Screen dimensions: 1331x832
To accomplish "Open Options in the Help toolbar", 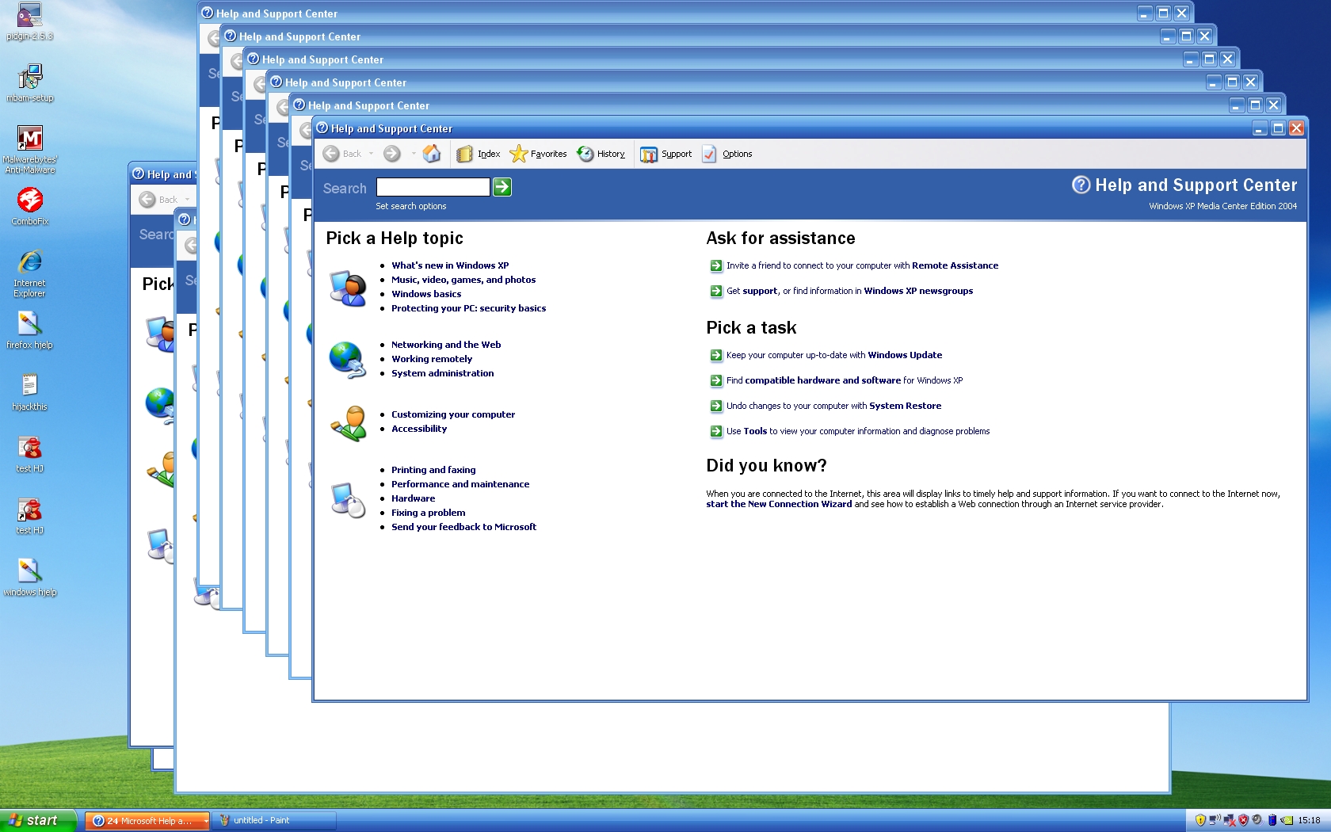I will [727, 154].
